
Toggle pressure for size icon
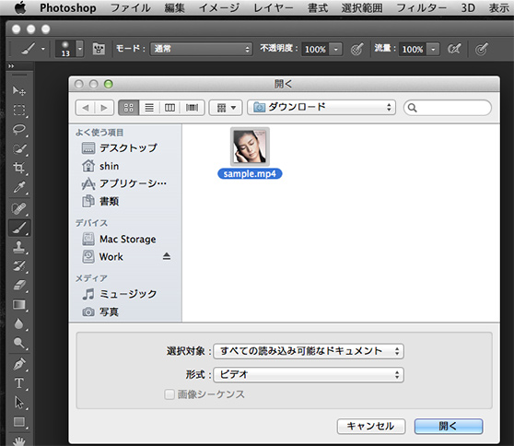(482, 49)
